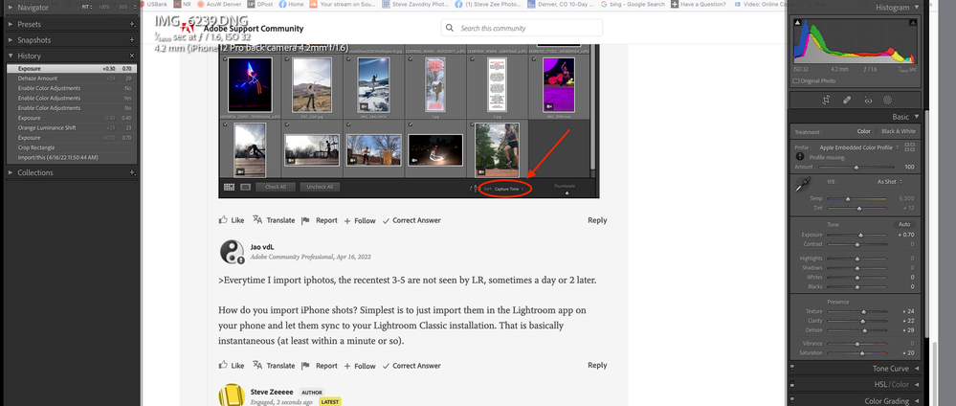The image size is (956, 406).
Task: Click the loupe view icon in embedded screenshot
Action: (x=245, y=187)
